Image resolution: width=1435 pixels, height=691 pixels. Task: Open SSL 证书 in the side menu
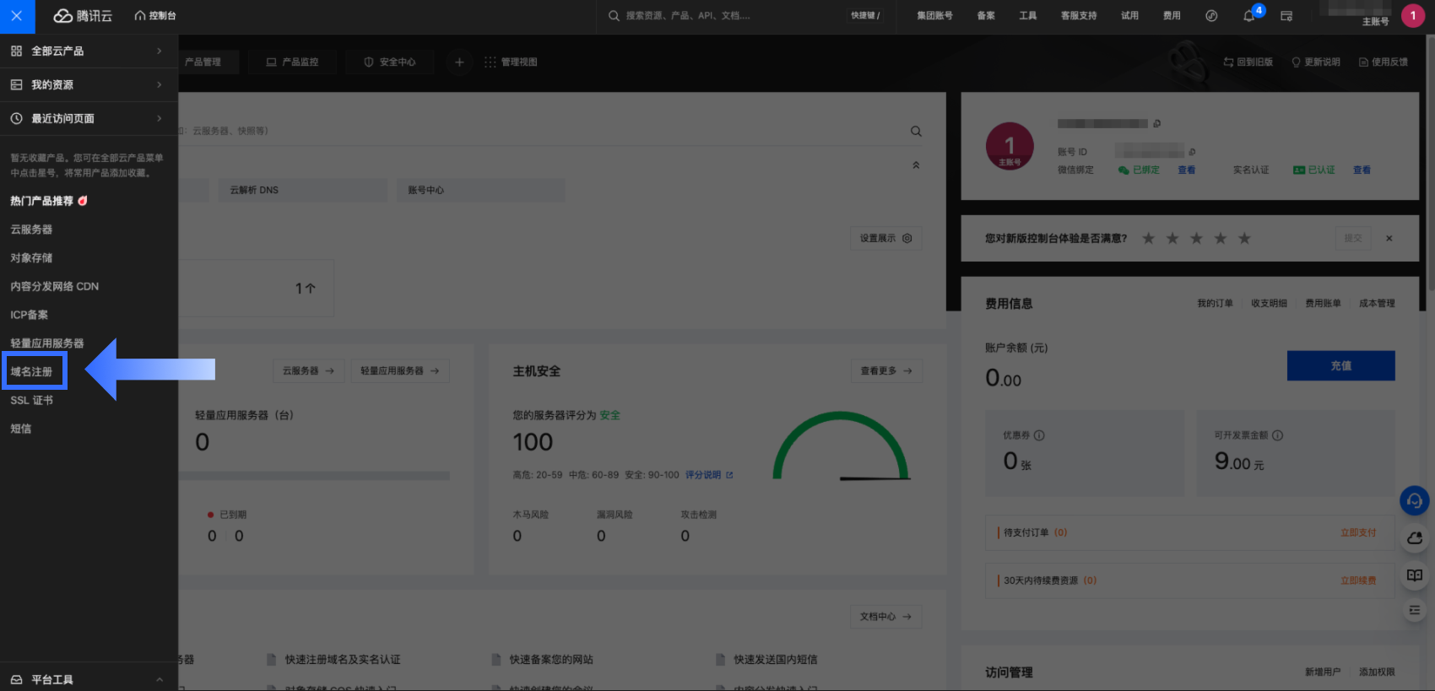[32, 401]
